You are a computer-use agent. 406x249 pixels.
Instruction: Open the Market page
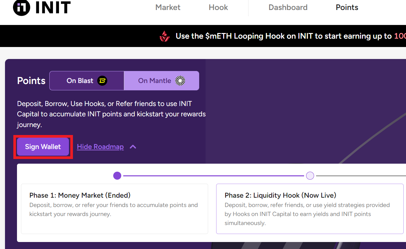coord(168,7)
